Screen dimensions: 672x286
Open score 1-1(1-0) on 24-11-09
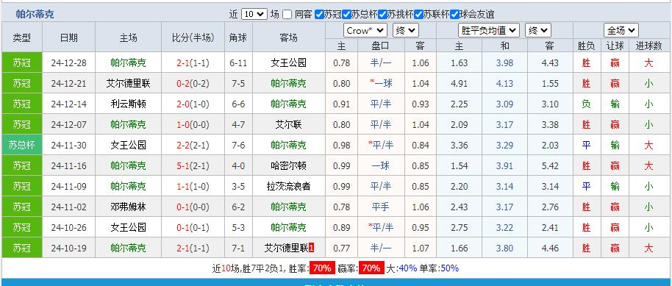pyautogui.click(x=193, y=187)
